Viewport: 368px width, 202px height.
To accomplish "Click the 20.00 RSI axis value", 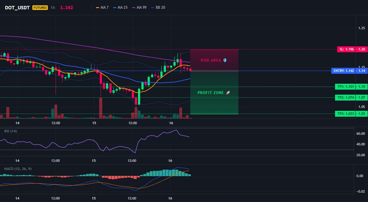I will click(361, 155).
